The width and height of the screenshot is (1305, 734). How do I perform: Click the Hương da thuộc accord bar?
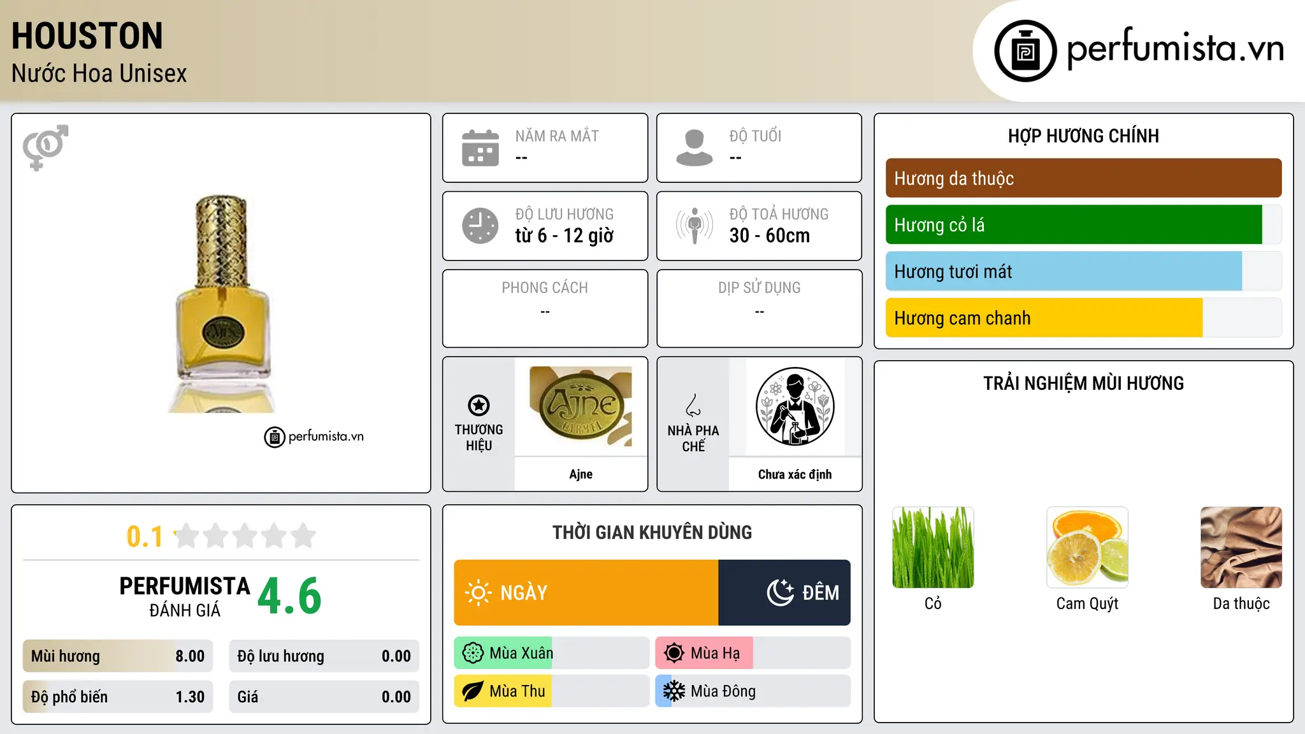(1084, 178)
